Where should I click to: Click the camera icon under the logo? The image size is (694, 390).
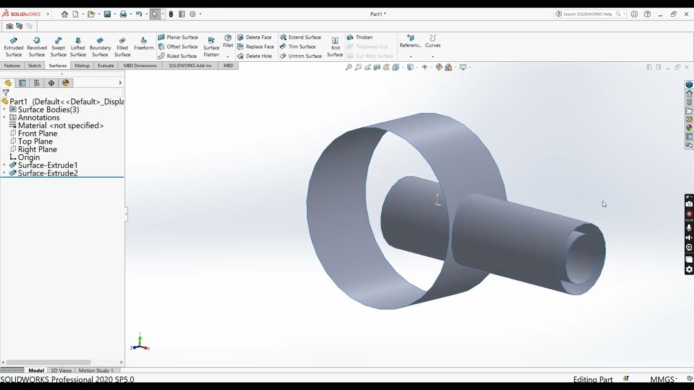coord(9,26)
